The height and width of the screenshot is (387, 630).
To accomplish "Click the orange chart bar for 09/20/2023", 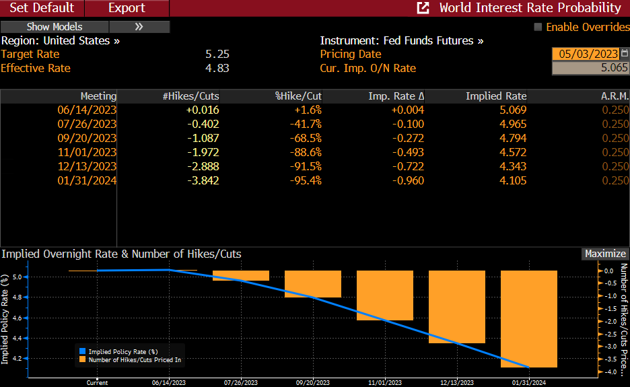I will 313,284.
